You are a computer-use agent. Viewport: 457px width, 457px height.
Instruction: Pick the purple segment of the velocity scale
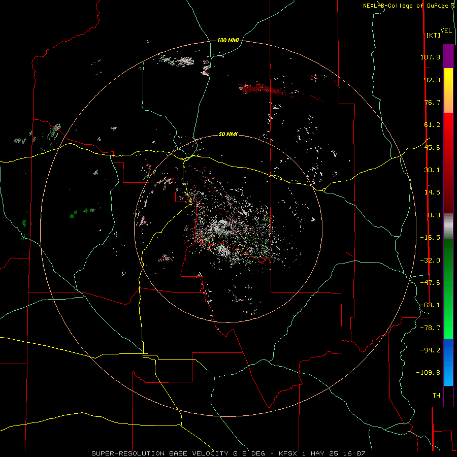tap(448, 56)
